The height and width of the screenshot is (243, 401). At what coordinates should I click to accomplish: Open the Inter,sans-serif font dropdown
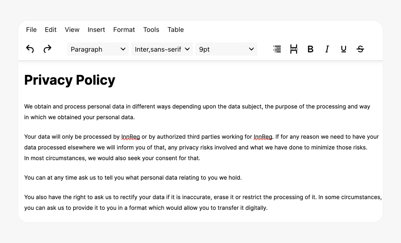pyautogui.click(x=162, y=49)
